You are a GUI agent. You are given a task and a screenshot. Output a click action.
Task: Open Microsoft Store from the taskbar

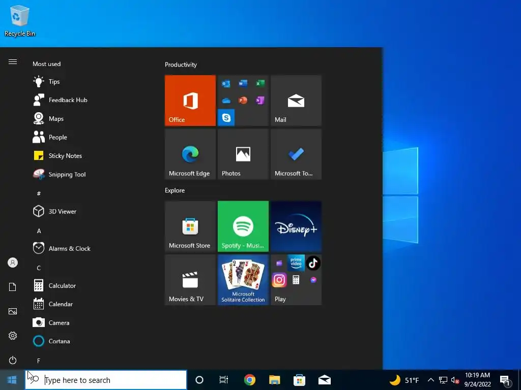coord(299,380)
